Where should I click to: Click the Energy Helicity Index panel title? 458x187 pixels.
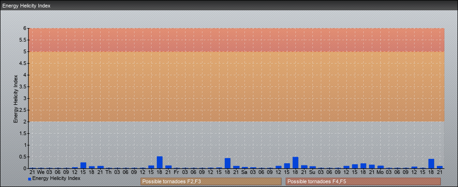click(27, 6)
